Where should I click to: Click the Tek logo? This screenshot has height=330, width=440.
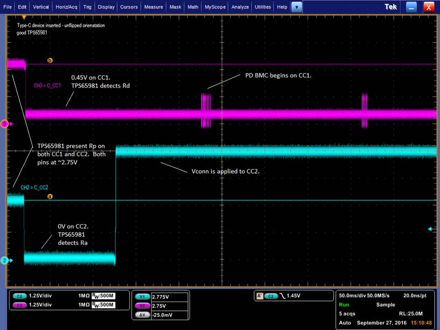coord(391,7)
